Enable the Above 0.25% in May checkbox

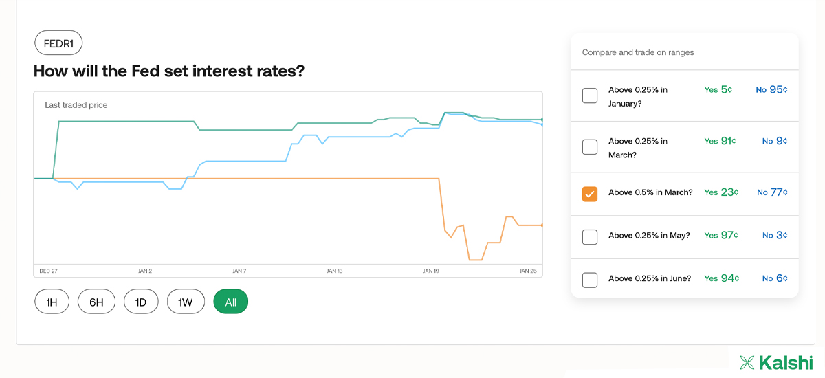590,236
